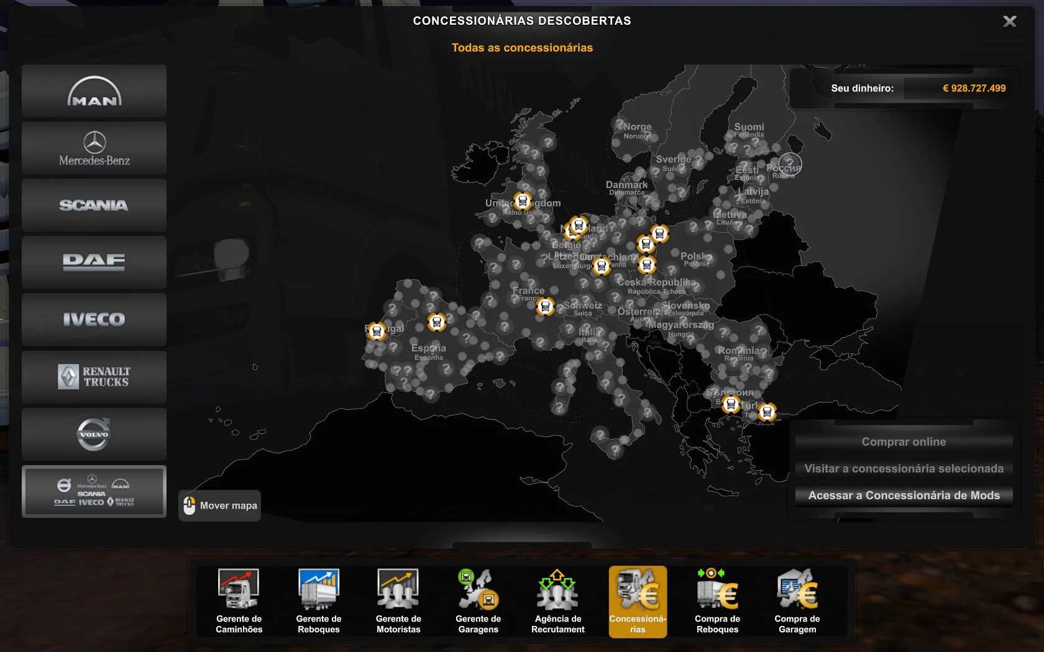This screenshot has width=1044, height=652.
Task: Open Gerente de Motoristas panel
Action: pos(398,600)
